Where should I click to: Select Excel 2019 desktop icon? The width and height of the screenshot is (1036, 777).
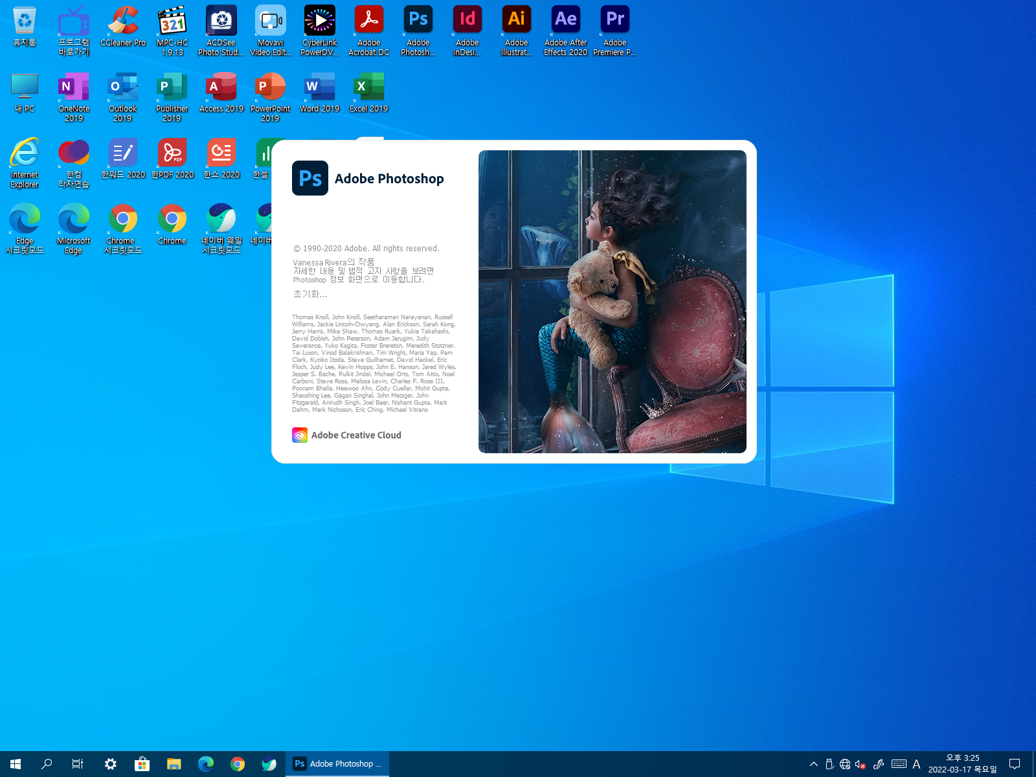[369, 93]
